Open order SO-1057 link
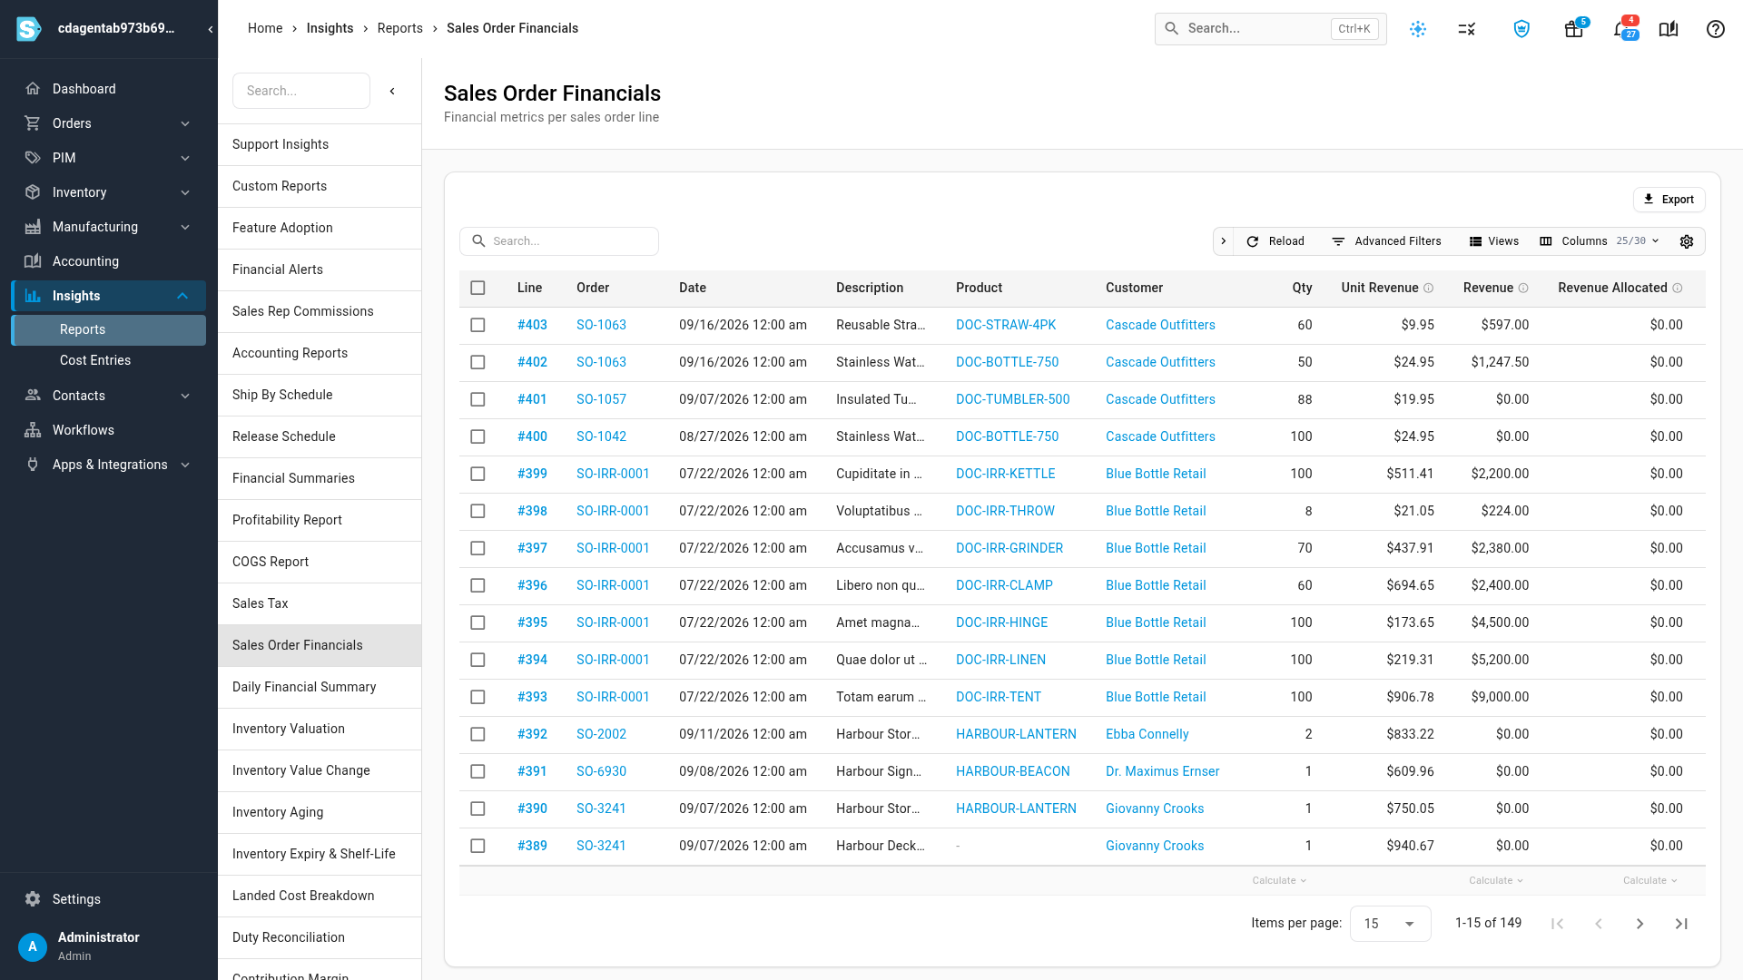1743x980 pixels. 601,399
